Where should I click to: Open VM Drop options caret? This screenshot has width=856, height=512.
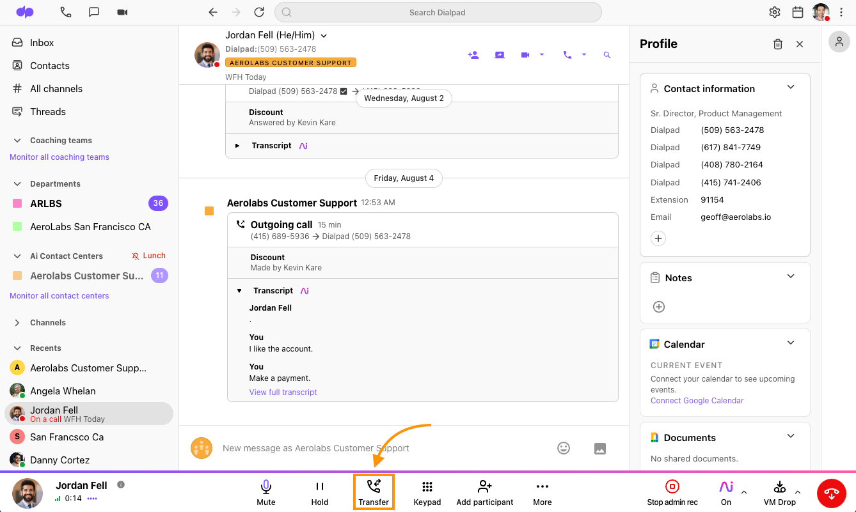click(x=798, y=492)
